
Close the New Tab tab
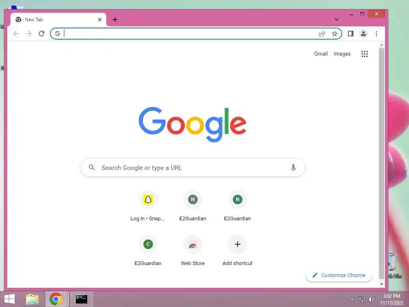pos(99,20)
